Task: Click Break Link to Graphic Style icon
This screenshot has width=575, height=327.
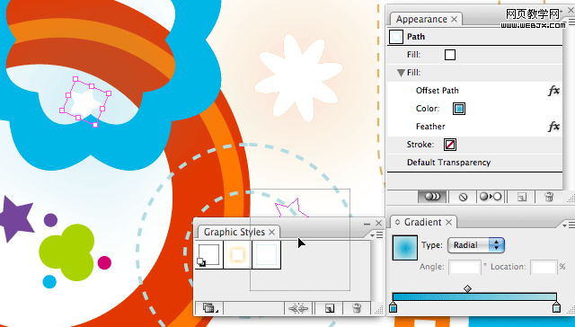Action: (298, 308)
